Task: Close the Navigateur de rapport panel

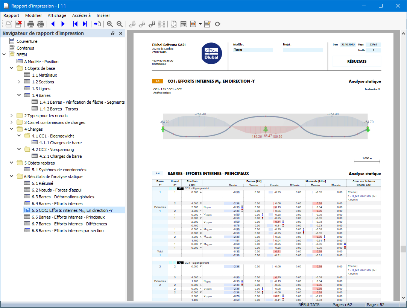Action: tap(121, 33)
